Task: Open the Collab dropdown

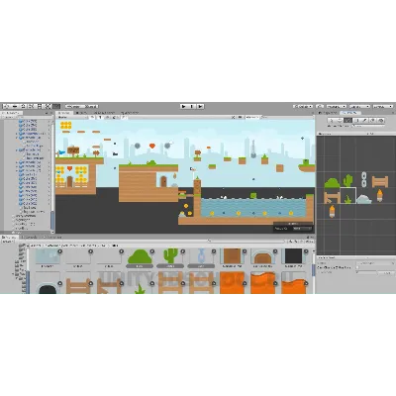Action: [303, 106]
